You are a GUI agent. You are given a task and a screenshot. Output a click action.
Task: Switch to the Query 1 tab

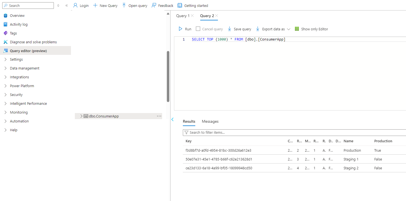tap(183, 16)
